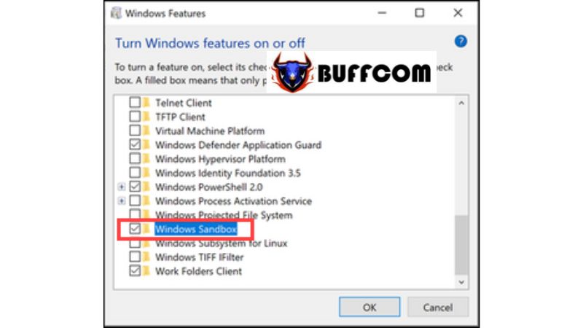Select the Windows Projected File System item

point(224,215)
